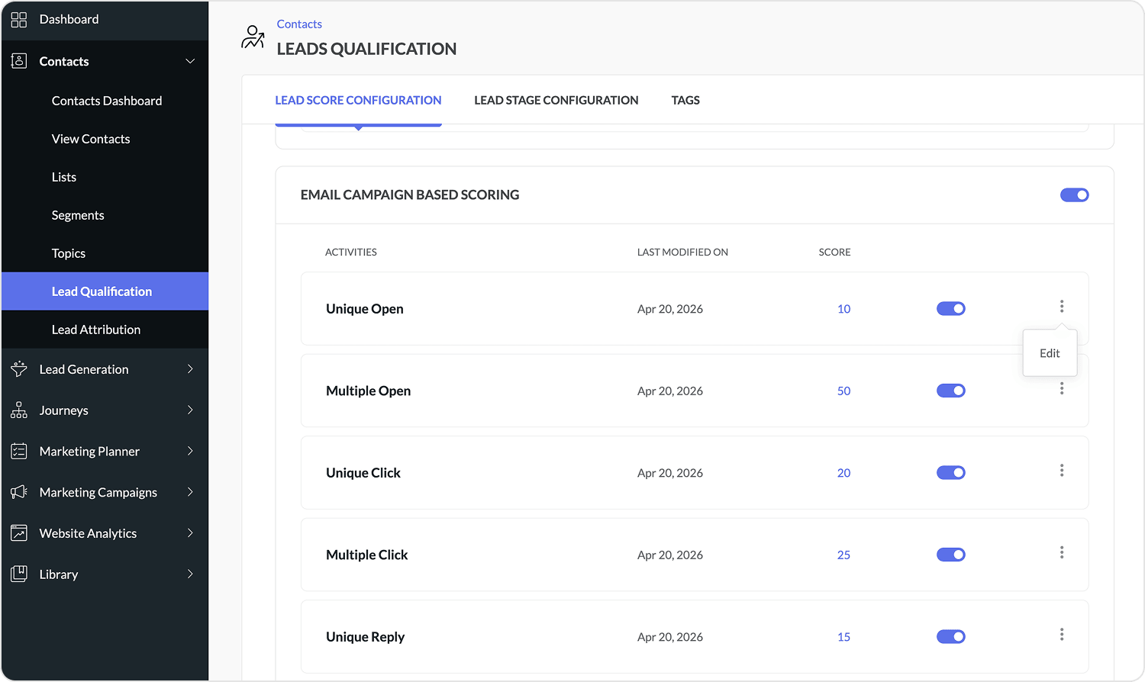Image resolution: width=1145 pixels, height=682 pixels.
Task: Click the Dashboard grid icon
Action: [19, 20]
